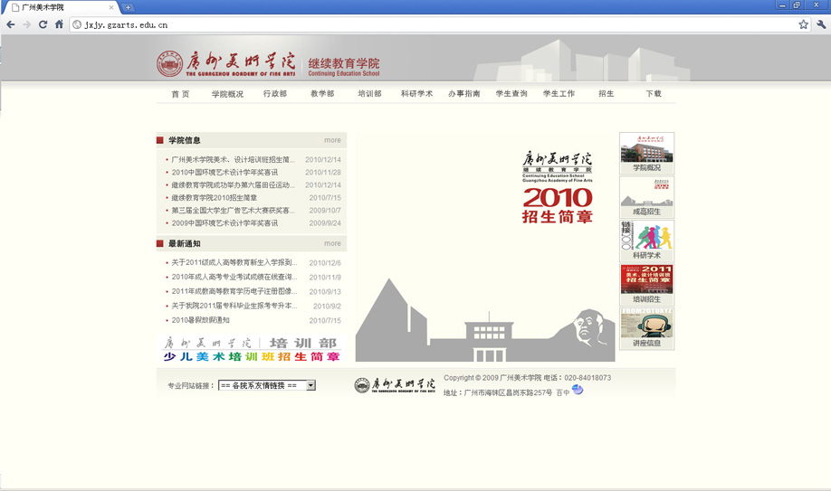Screen dimensions: 831x491
Task: Go to the browser home icon
Action: pos(59,24)
